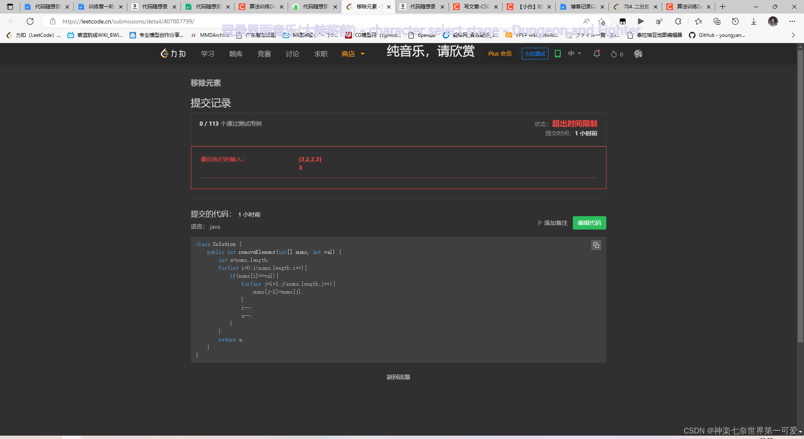Click the green mobile app icon

click(x=558, y=54)
